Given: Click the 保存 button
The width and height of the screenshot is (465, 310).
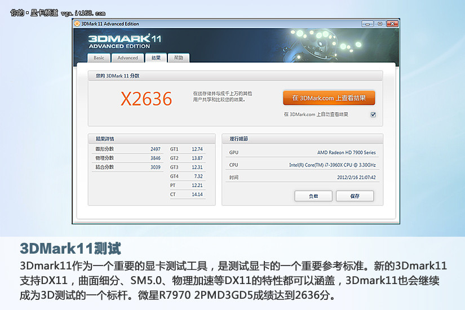Looking at the screenshot, I should pos(355,196).
